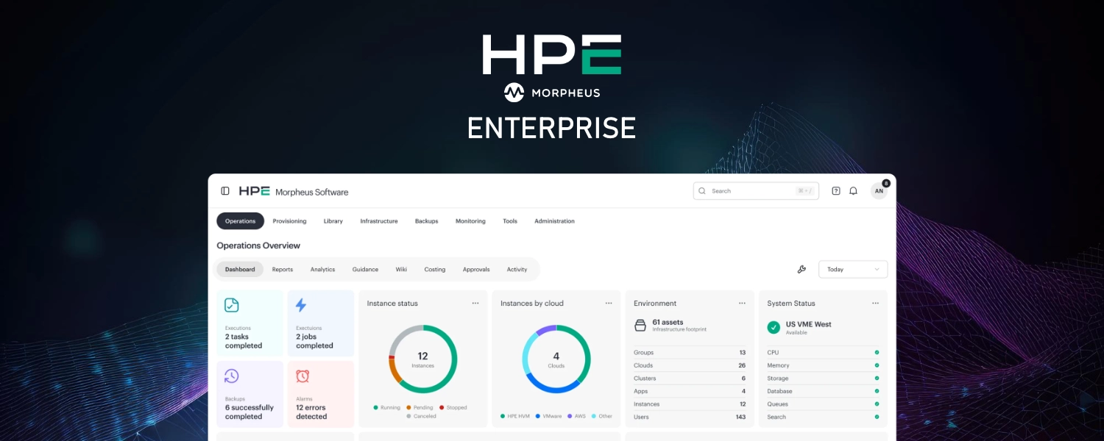Click the 2 tasks completed card
1104x441 pixels.
pyautogui.click(x=250, y=323)
